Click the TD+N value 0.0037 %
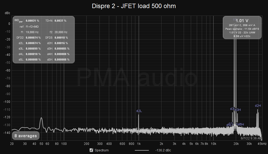Image resolution: width=268 pixels, height=154 pixels. 60,21
